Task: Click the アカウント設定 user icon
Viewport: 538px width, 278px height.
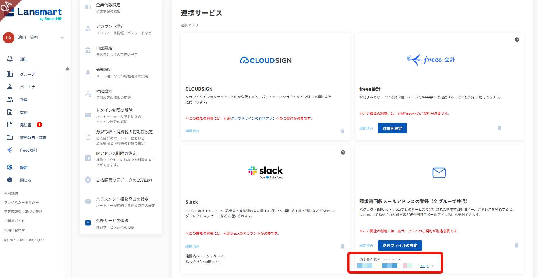Action: (x=88, y=29)
